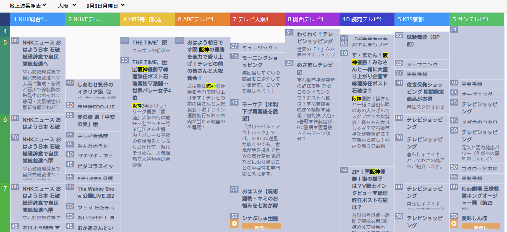Select the 6 ABCテレビ1 channel header
The width and height of the screenshot is (507, 232).
[203, 19]
